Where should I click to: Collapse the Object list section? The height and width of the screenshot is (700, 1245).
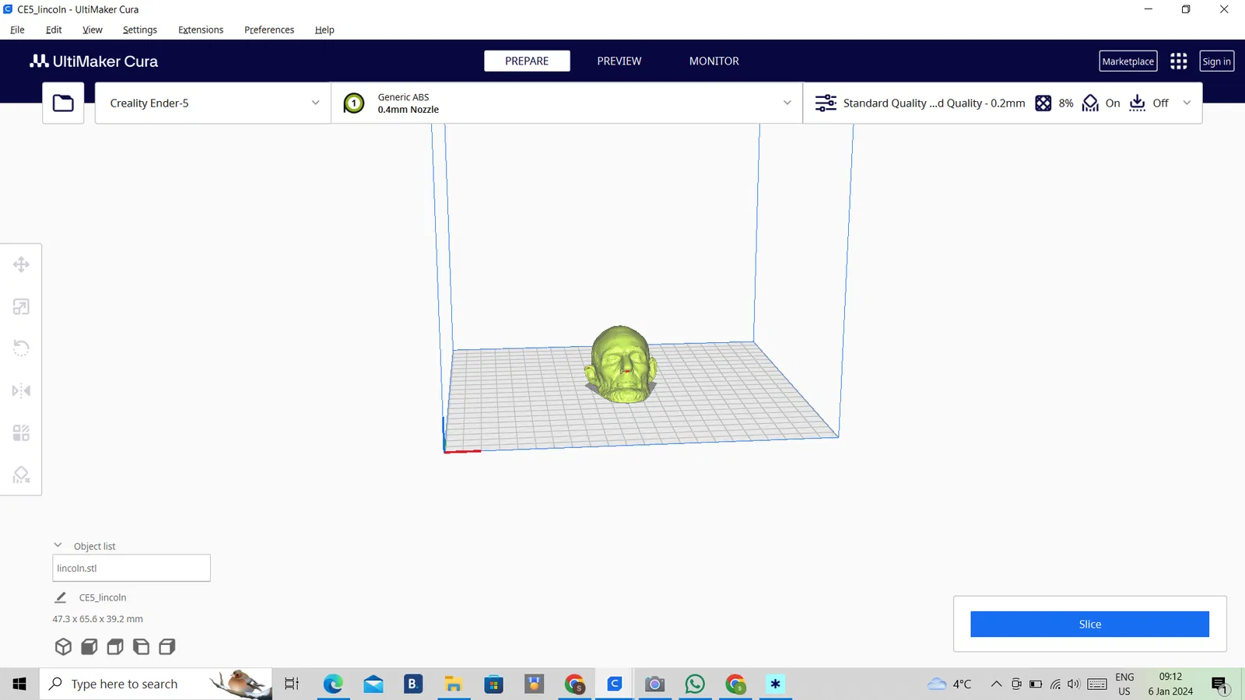(58, 545)
